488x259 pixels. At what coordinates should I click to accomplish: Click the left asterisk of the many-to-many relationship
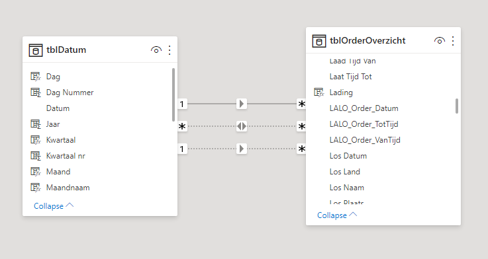[182, 126]
